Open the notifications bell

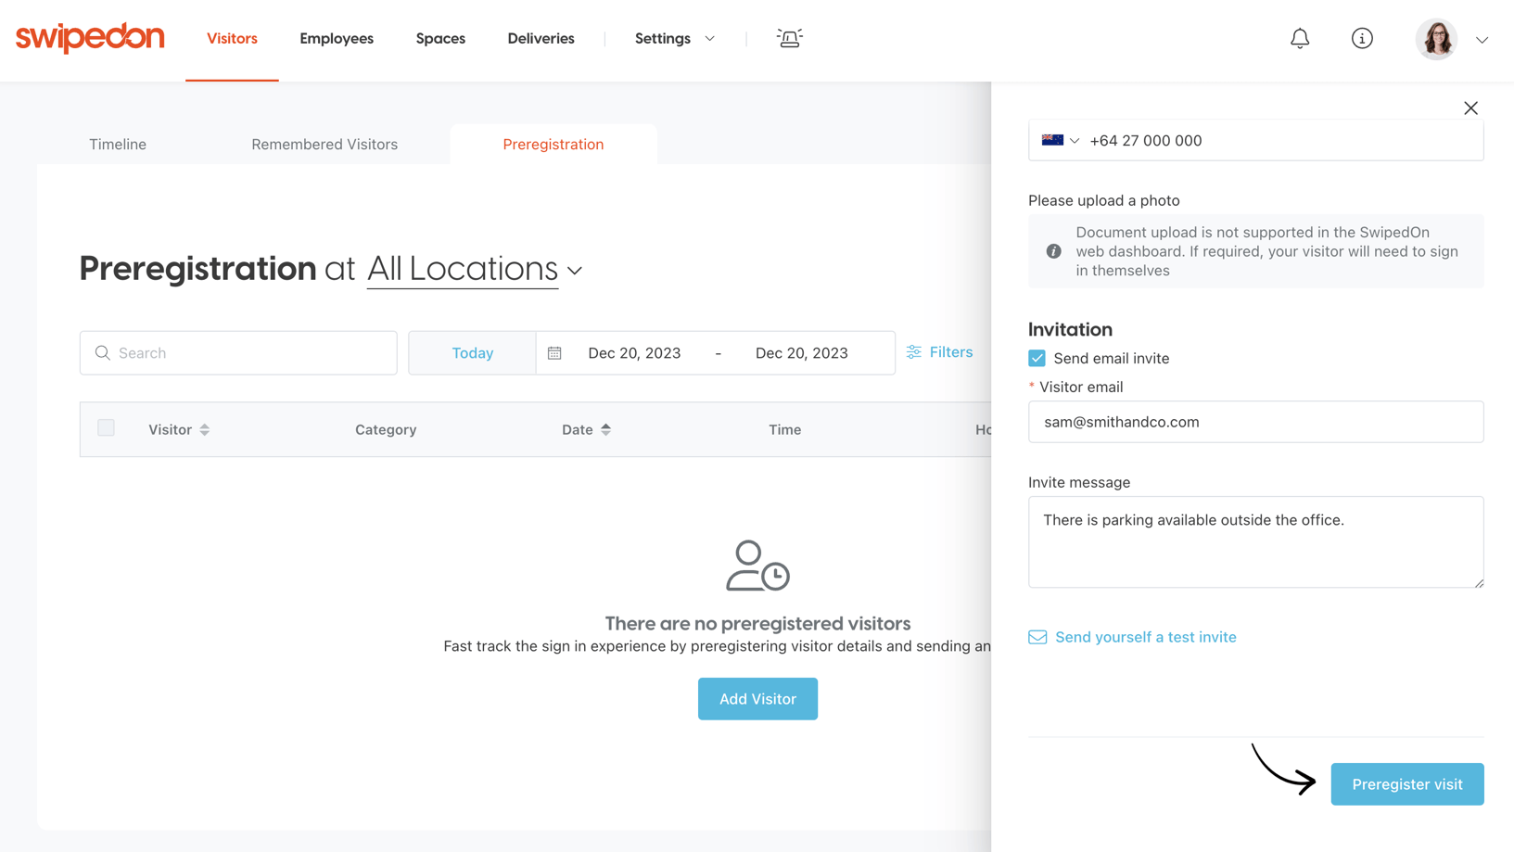[x=1300, y=38]
